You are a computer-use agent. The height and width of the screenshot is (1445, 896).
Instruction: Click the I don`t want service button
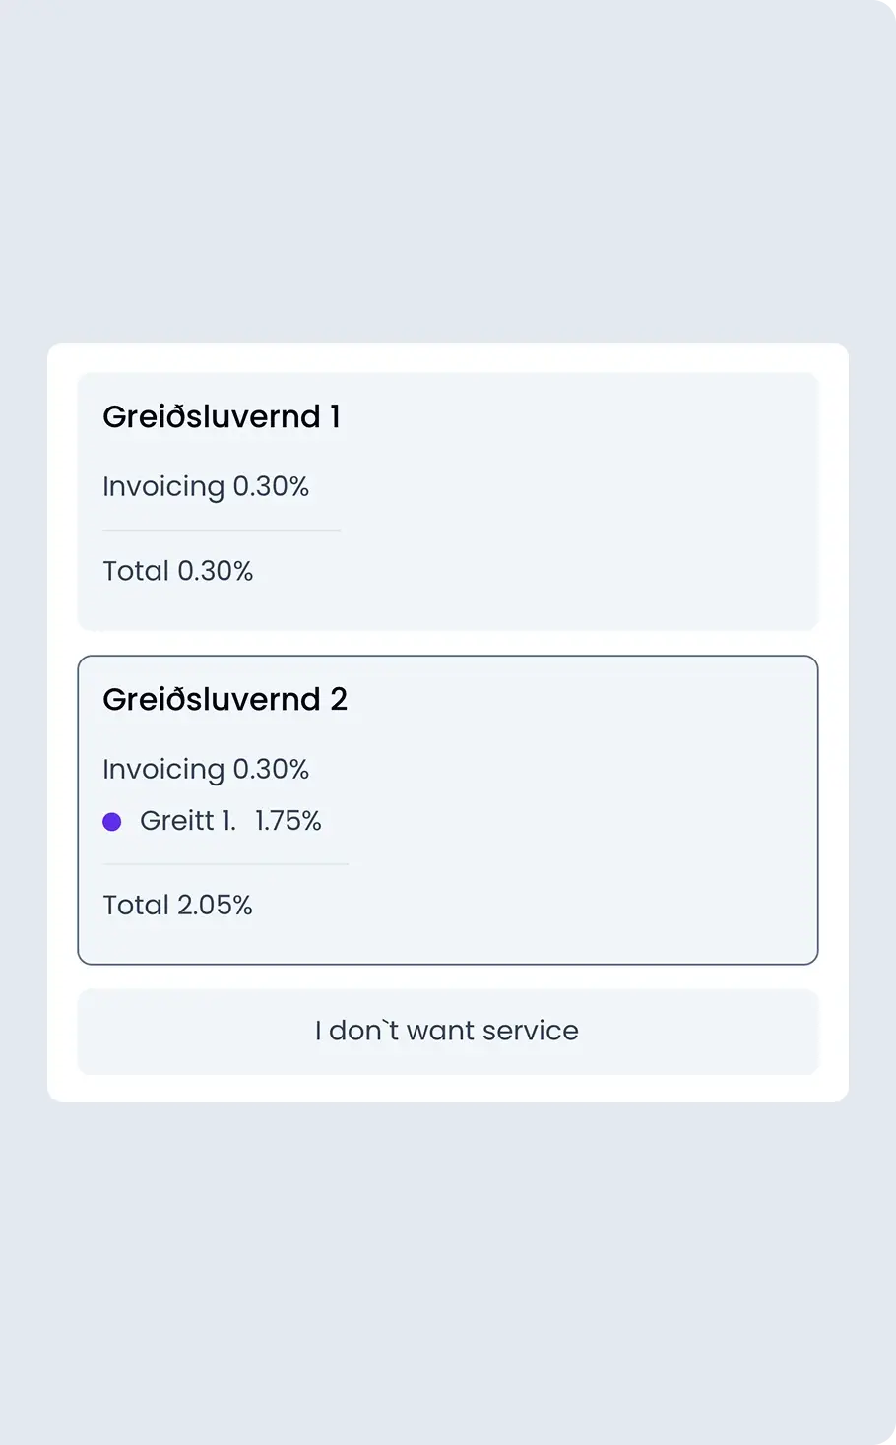[x=447, y=1031]
